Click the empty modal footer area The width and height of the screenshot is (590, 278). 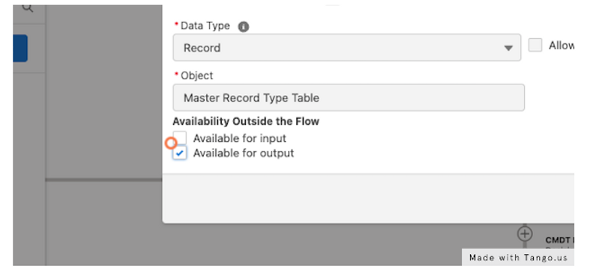368,199
